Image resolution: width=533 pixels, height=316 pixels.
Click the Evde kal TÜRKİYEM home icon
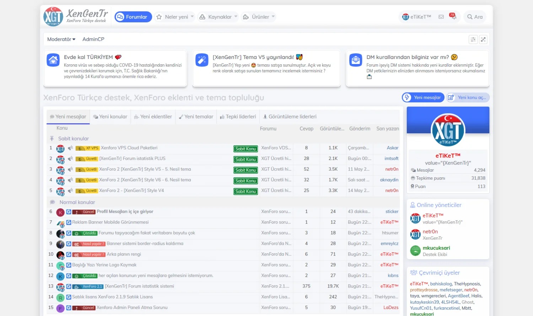53,60
